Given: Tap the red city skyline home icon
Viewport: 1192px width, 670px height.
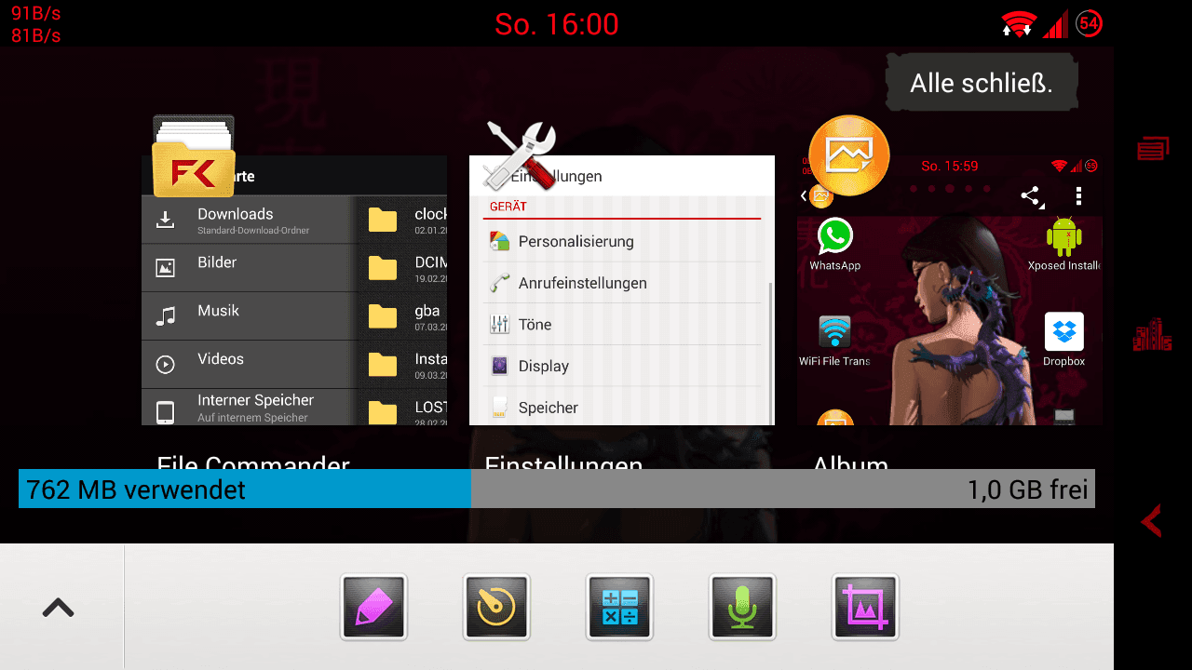Looking at the screenshot, I should [1153, 334].
